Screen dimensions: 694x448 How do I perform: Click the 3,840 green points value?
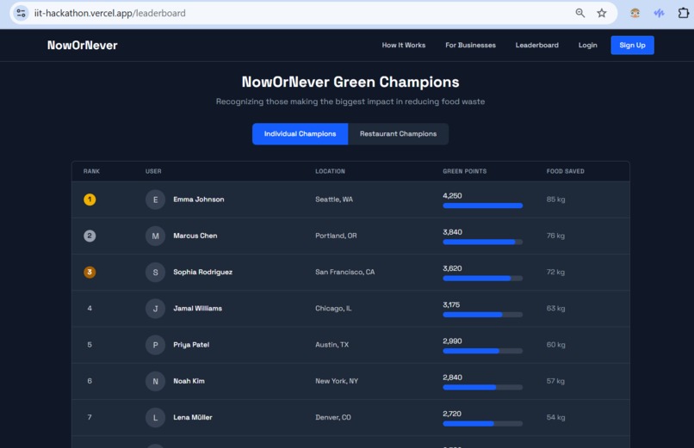pyautogui.click(x=452, y=232)
